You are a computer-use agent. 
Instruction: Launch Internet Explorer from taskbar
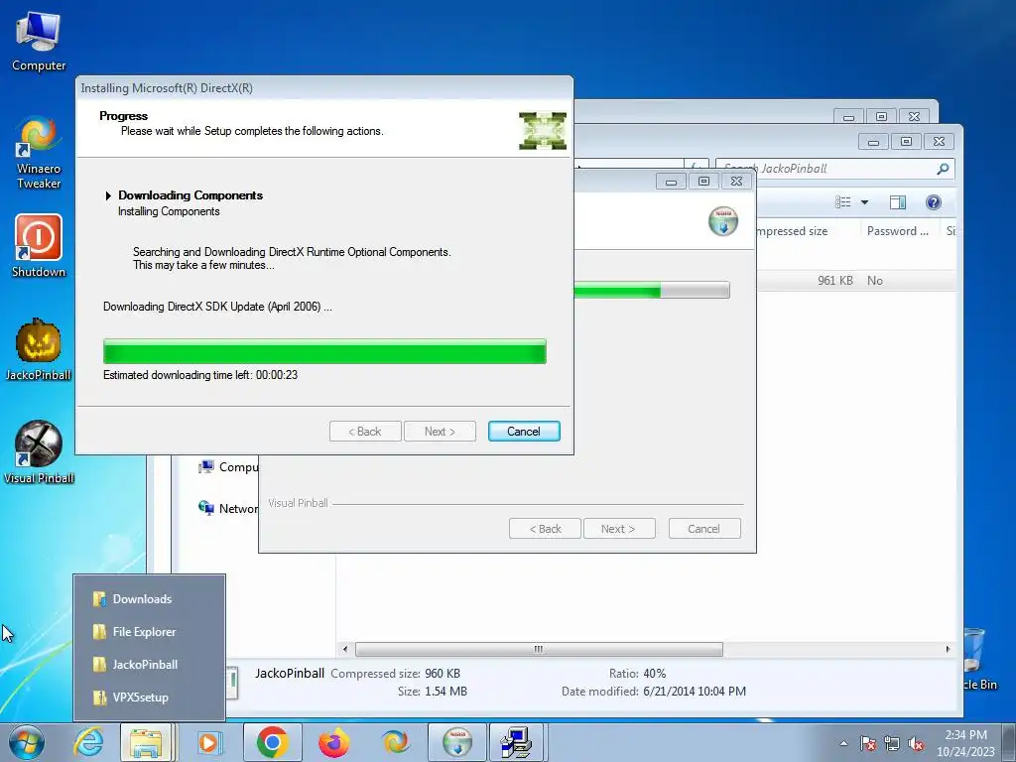88,742
